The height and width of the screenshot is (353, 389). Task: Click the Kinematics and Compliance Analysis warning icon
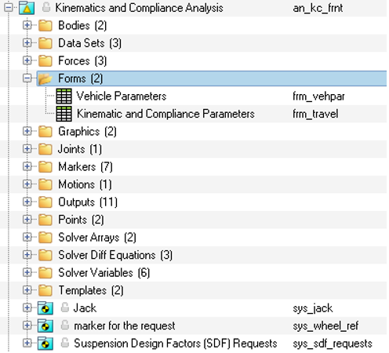[27, 8]
